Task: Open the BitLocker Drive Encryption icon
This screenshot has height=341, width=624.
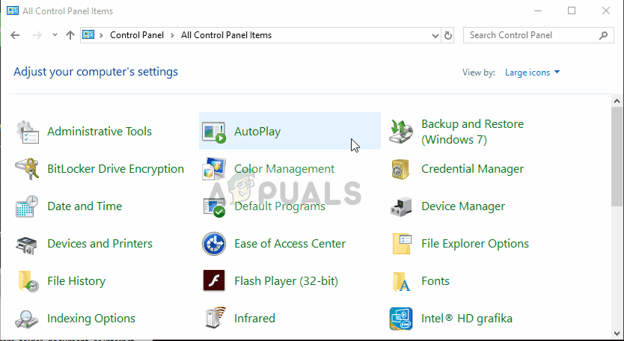Action: pyautogui.click(x=28, y=169)
